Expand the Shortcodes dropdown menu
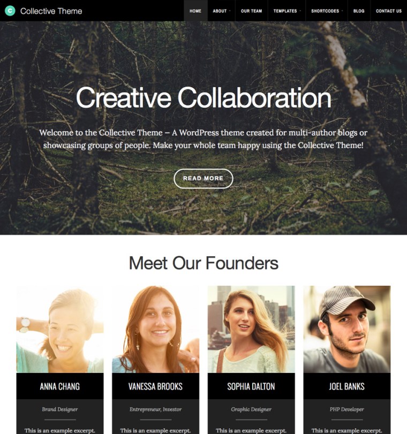The height and width of the screenshot is (434, 407). click(x=326, y=11)
